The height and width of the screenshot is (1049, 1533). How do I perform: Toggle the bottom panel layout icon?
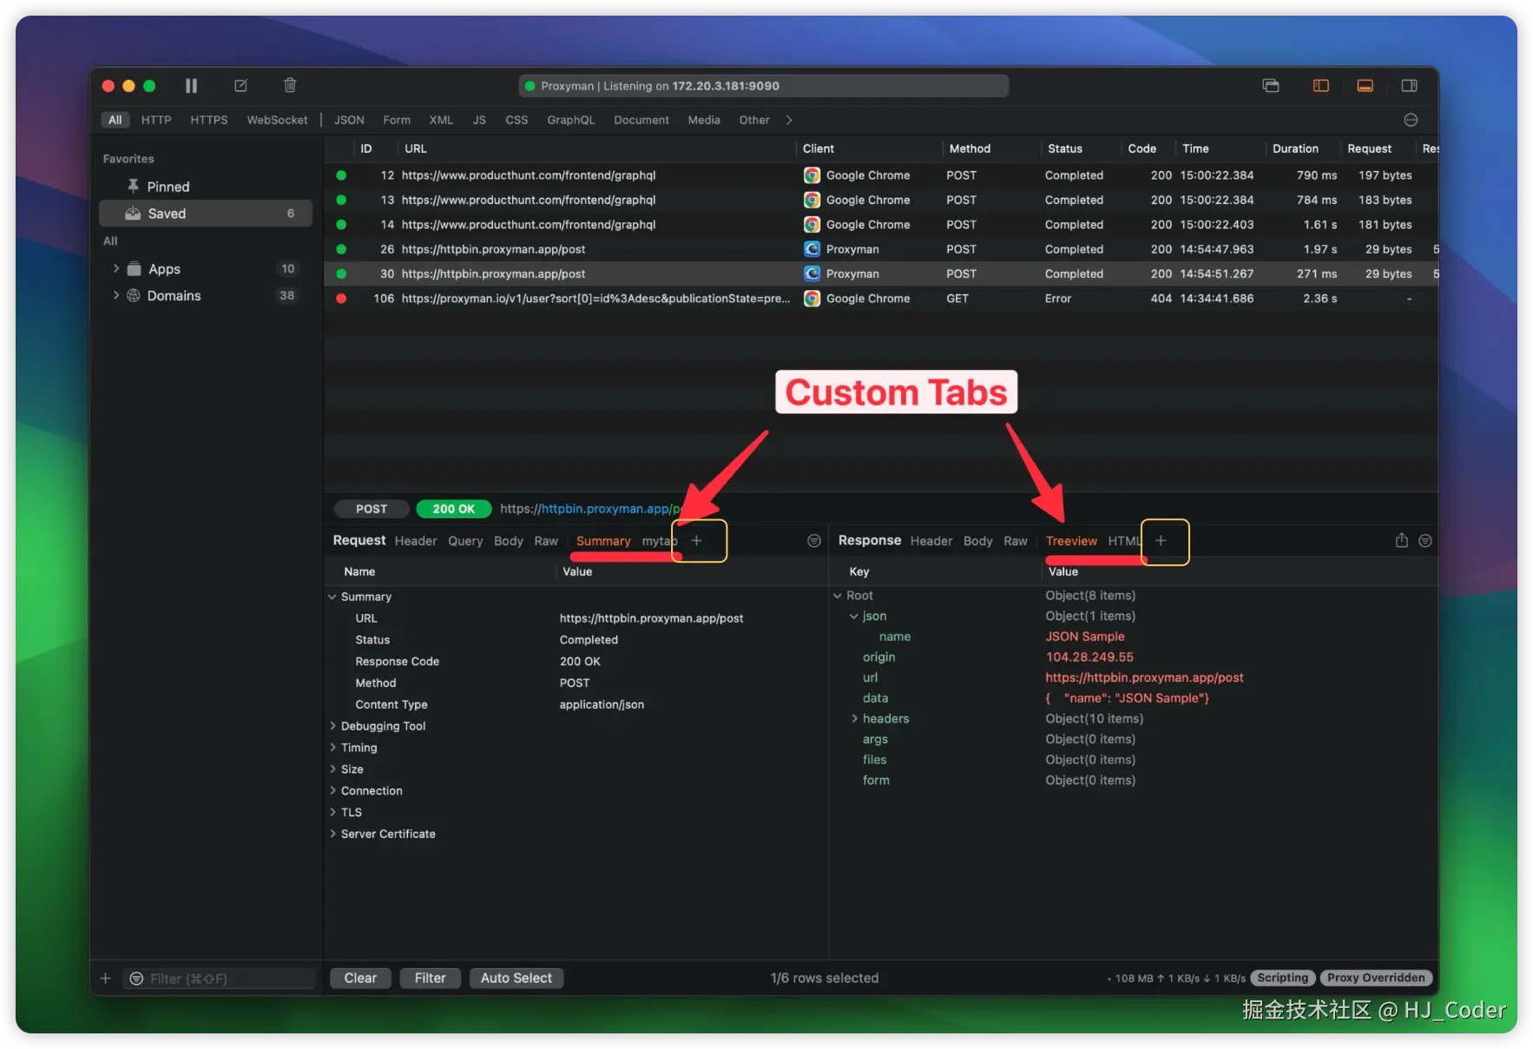1365,85
